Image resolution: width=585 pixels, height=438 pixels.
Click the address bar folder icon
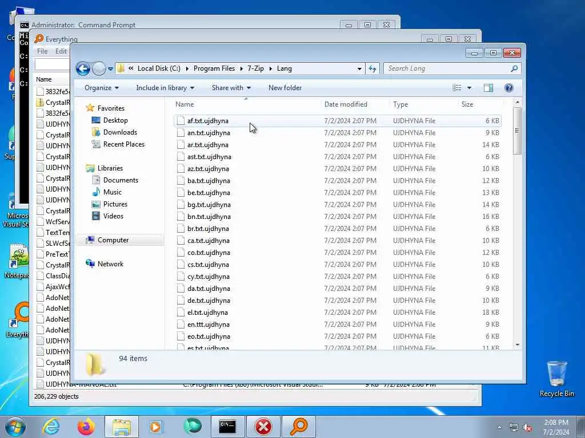121,68
